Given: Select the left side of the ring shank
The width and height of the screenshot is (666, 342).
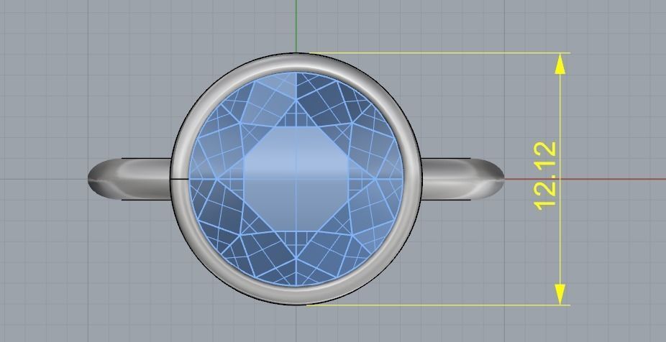Looking at the screenshot, I should [x=129, y=179].
